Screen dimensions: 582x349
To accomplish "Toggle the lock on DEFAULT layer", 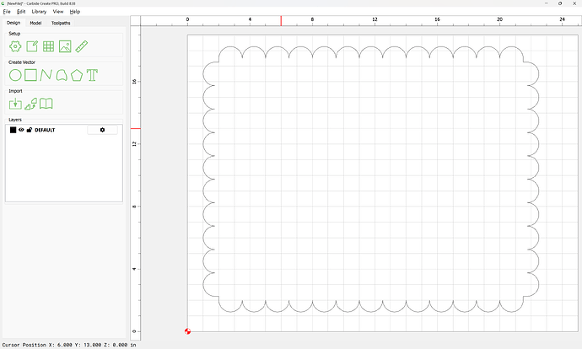I will (x=30, y=130).
